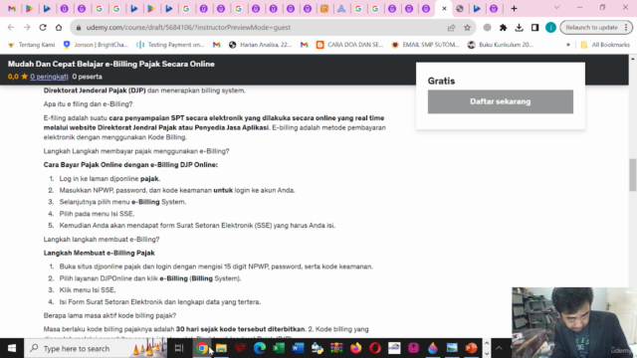The image size is (637, 358).
Task: View site information lock icon
Action: click(x=79, y=28)
